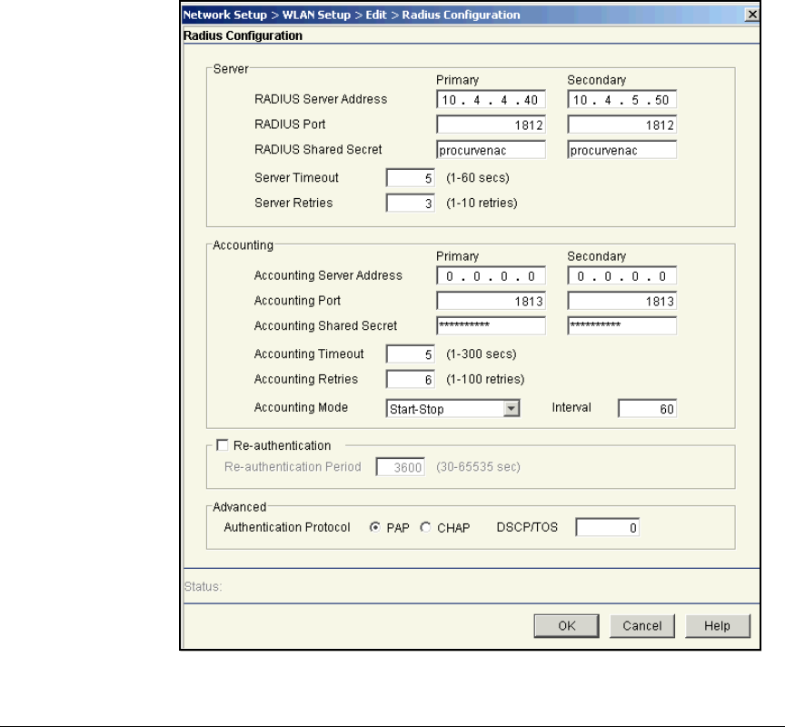Click the Secondary Accounting Server Address field

point(621,276)
